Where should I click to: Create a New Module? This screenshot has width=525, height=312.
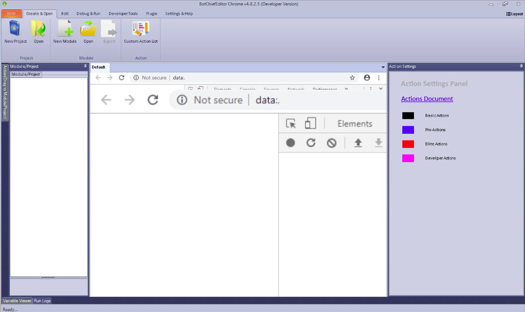tap(65, 30)
